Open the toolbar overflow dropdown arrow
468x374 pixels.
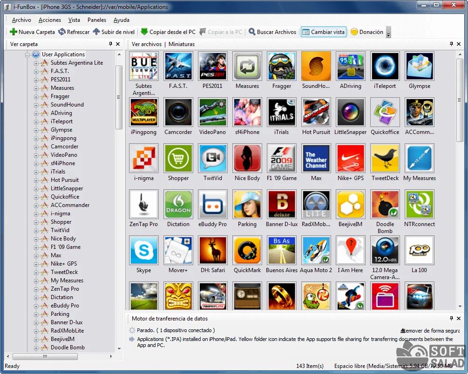(x=388, y=32)
